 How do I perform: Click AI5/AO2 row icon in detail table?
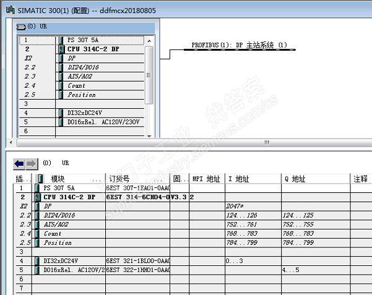pos(37,224)
